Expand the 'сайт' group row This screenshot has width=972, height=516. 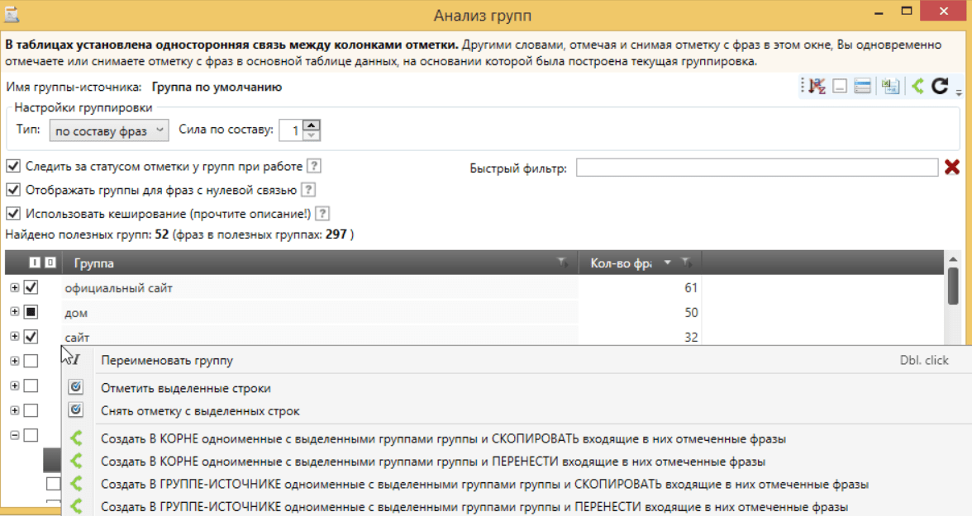pyautogui.click(x=14, y=336)
